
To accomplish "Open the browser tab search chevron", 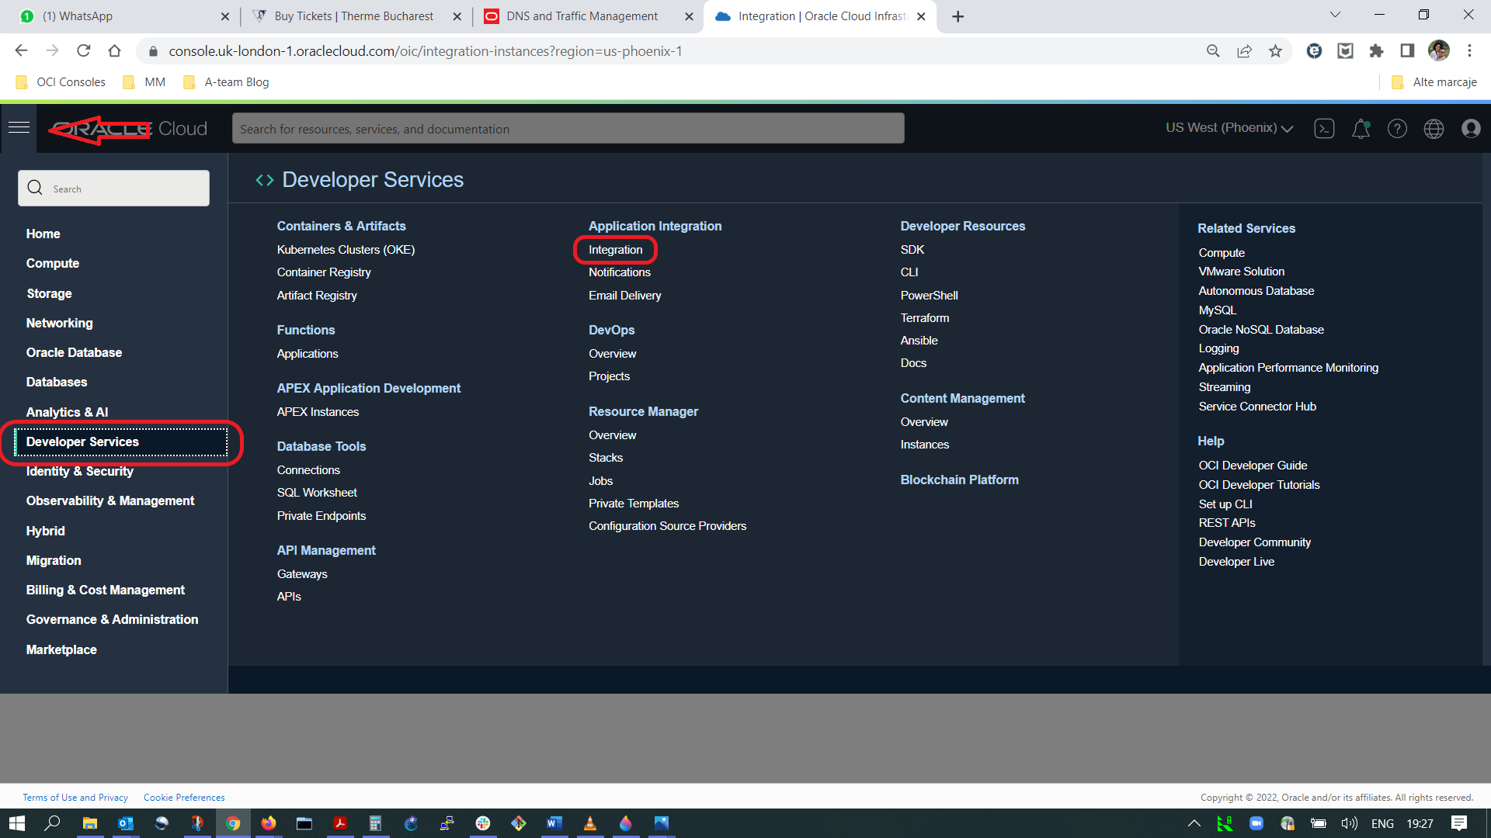I will (x=1335, y=16).
